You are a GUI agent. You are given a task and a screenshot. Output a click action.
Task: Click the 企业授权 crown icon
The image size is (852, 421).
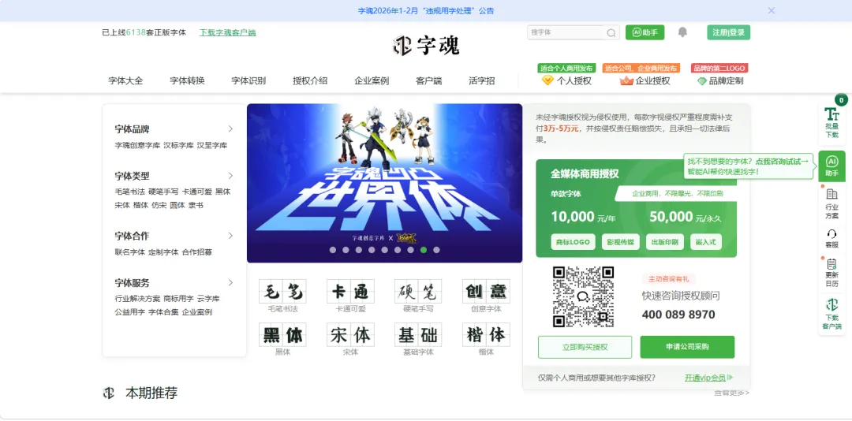coord(626,81)
